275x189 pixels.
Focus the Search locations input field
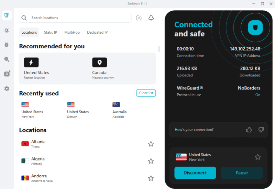point(75,18)
